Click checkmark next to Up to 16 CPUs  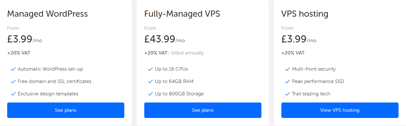pyautogui.click(x=150, y=69)
